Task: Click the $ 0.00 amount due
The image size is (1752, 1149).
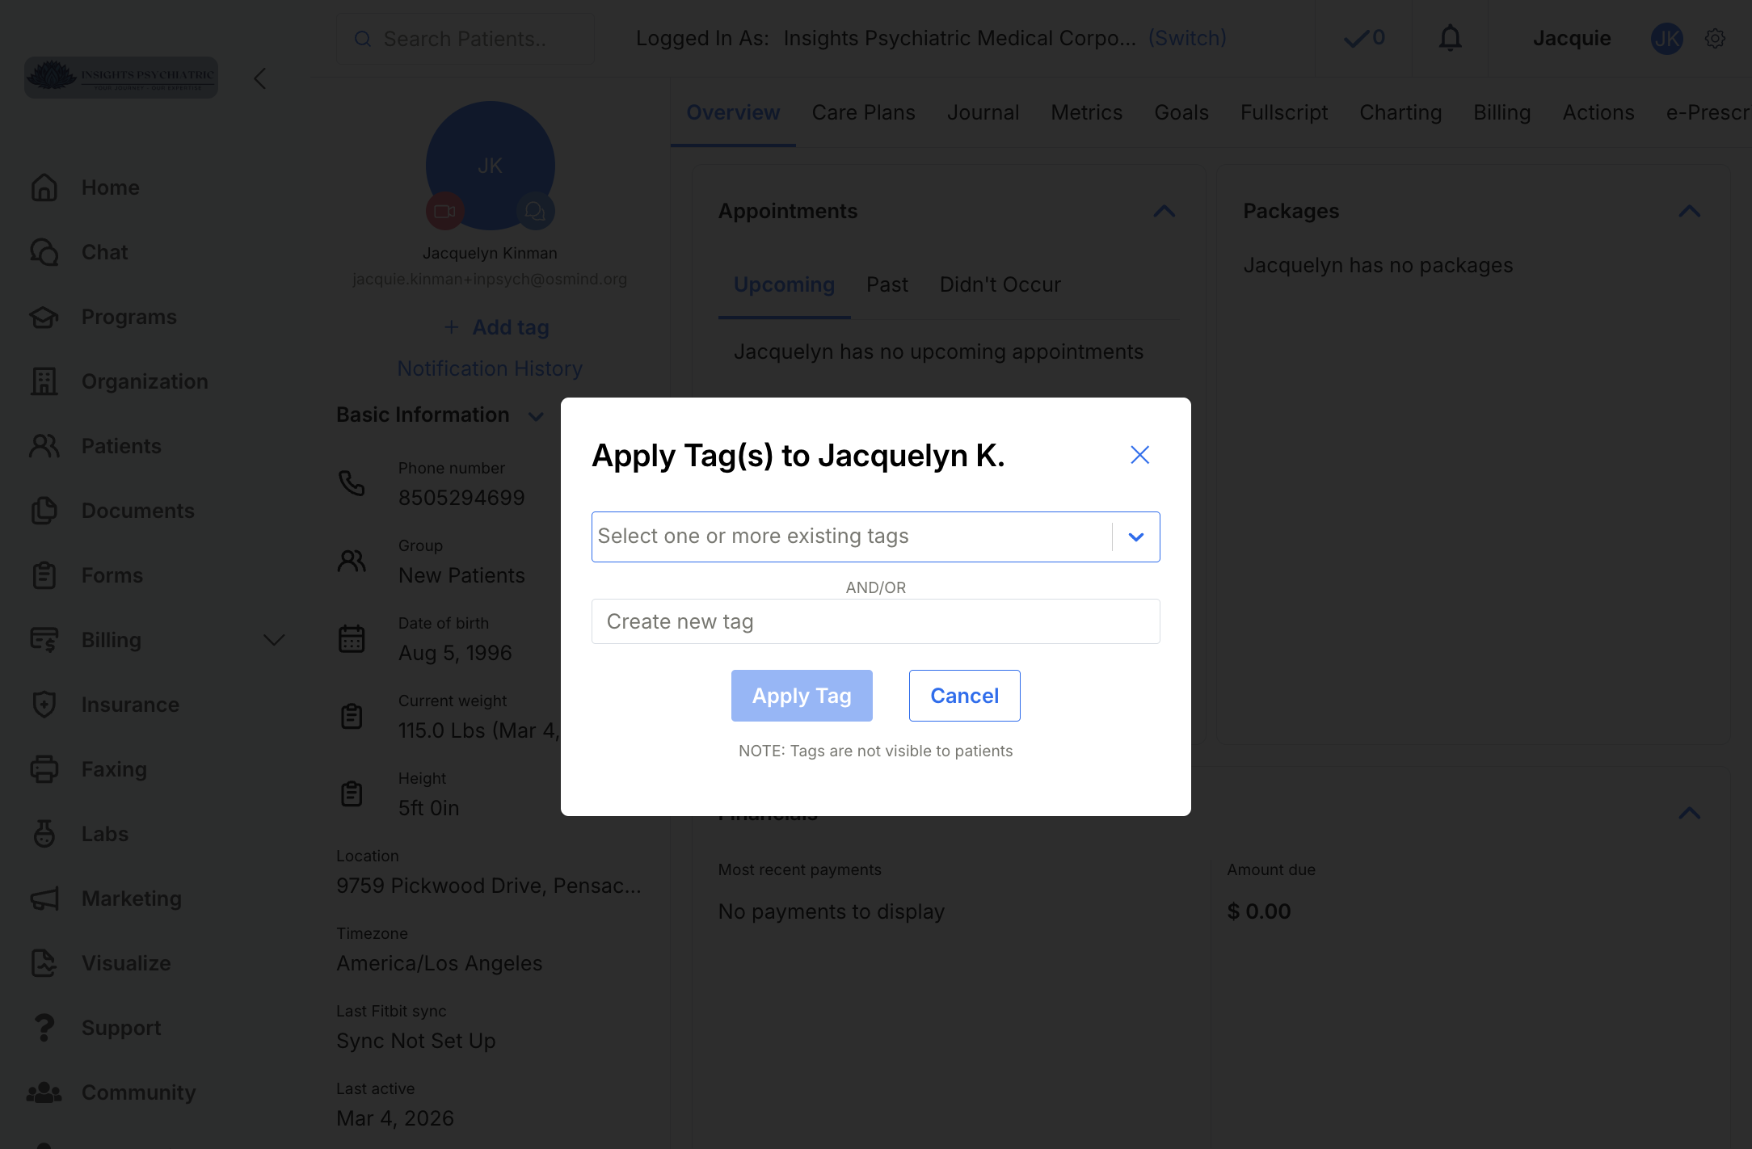Action: click(1258, 911)
